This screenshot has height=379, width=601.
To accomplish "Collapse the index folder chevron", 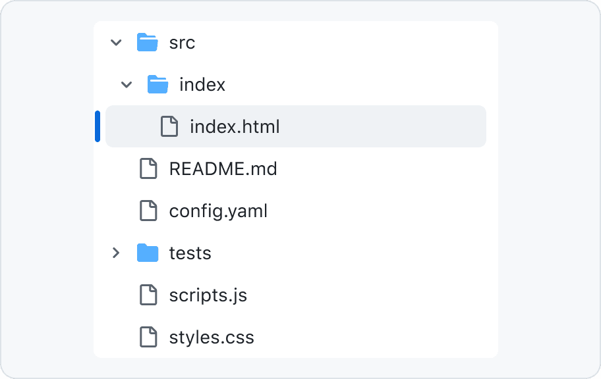I will [127, 85].
